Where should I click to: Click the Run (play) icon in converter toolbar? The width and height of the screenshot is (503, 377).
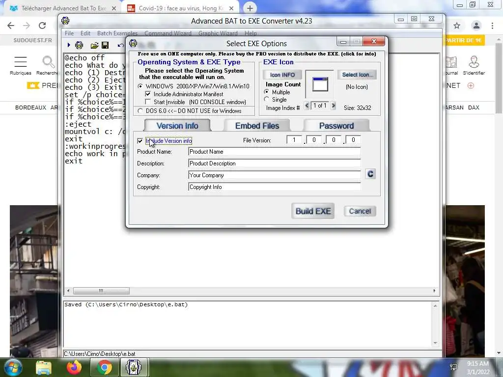click(69, 45)
